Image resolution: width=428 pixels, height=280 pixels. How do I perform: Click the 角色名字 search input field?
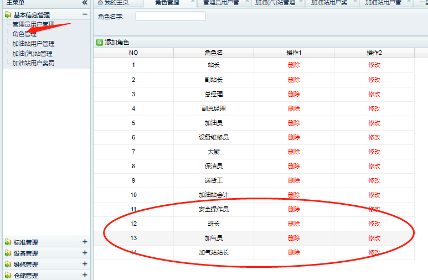tap(170, 17)
